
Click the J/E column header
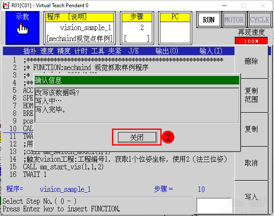pyautogui.click(x=134, y=51)
